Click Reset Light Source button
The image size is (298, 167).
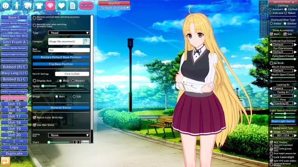click(x=283, y=122)
